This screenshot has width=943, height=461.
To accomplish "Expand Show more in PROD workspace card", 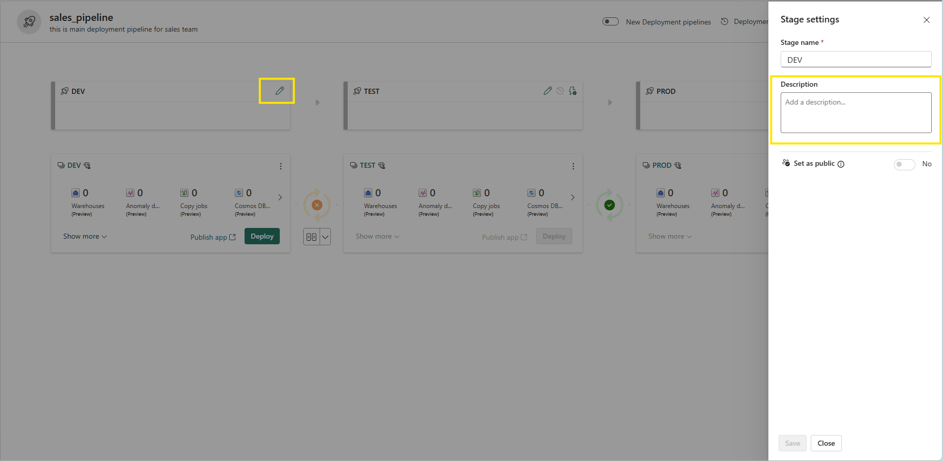I will pos(670,236).
